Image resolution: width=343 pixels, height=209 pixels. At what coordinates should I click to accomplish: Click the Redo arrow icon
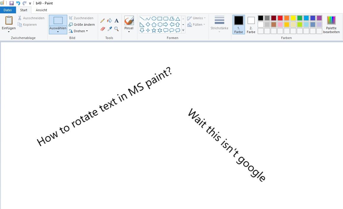(25, 3)
